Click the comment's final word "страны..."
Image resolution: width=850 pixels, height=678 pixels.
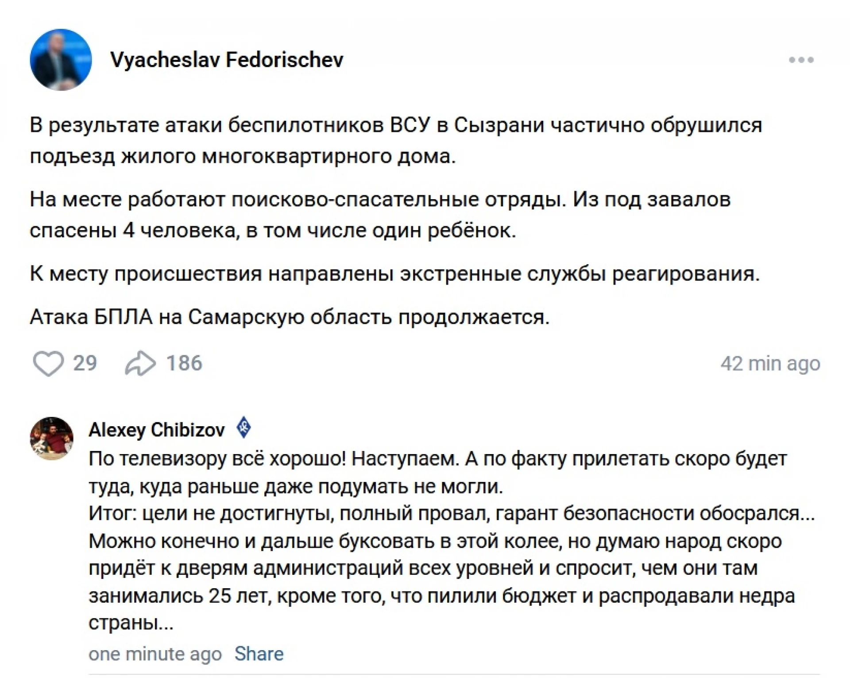[x=131, y=623]
